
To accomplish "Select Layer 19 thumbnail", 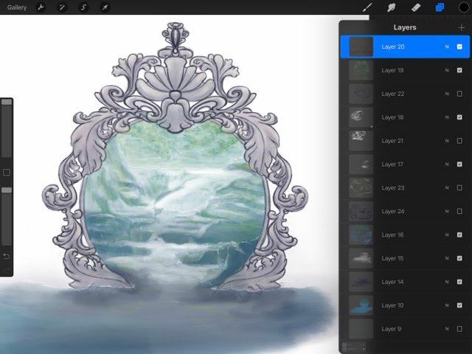I will pos(361,70).
